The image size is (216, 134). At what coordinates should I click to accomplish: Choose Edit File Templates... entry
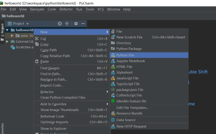149,108
